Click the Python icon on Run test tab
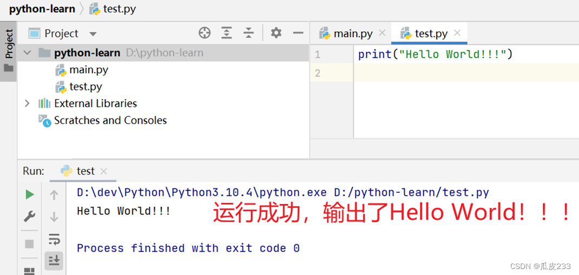The image size is (579, 275). [x=67, y=171]
